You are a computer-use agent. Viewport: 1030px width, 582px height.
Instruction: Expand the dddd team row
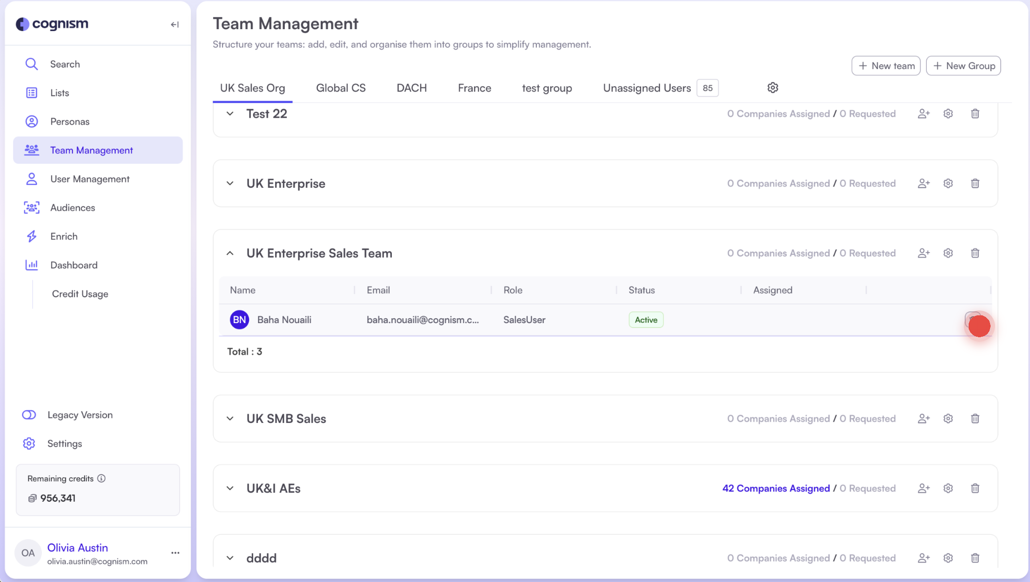pos(229,558)
